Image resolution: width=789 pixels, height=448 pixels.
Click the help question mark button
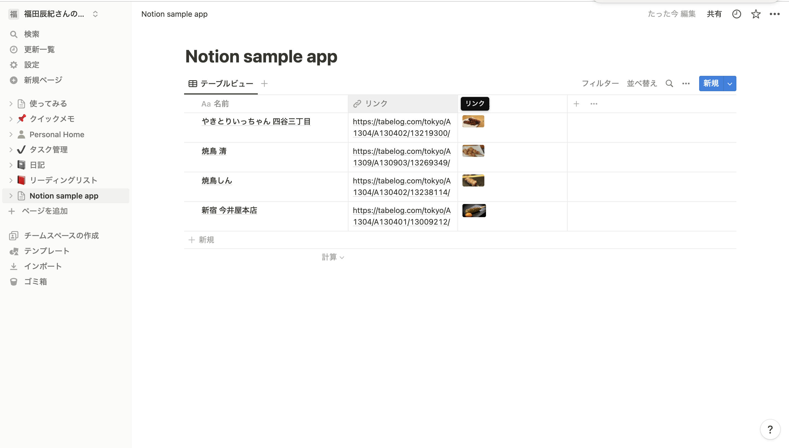(x=770, y=429)
